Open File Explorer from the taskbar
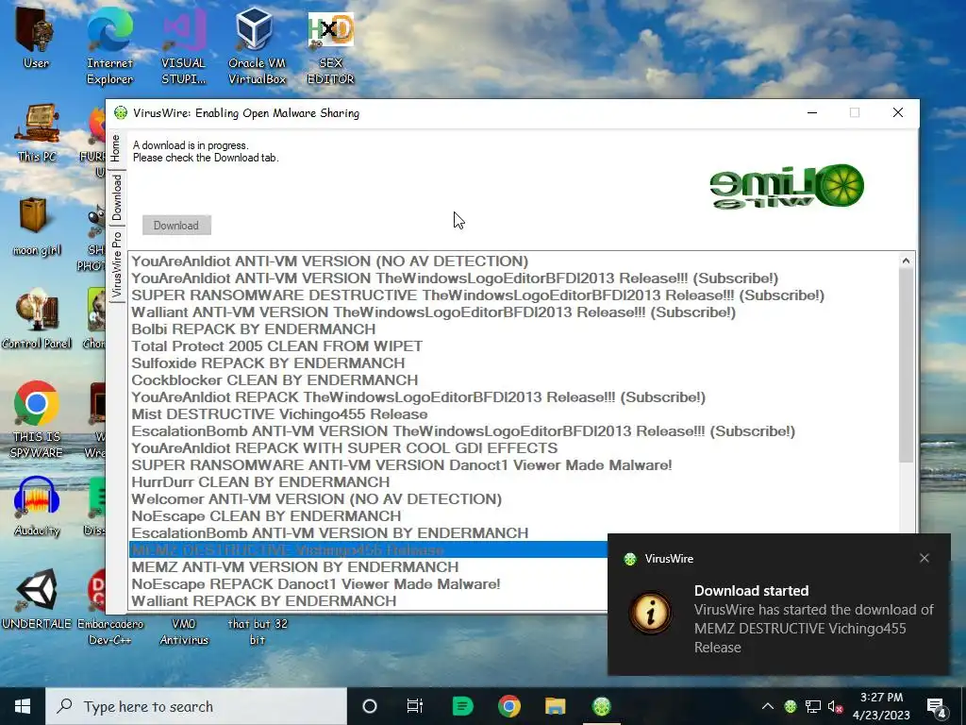The width and height of the screenshot is (966, 725). pyautogui.click(x=555, y=706)
